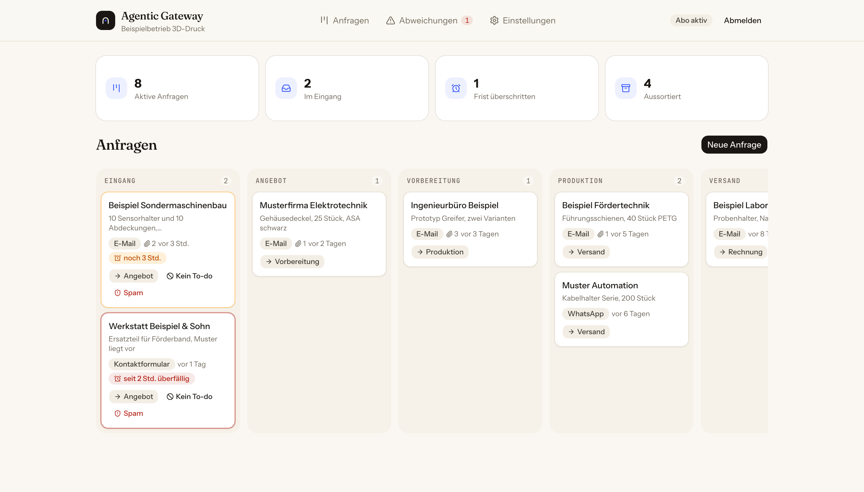Select Kein To-do on Beispiel Sondermaschinenbau
The height and width of the screenshot is (492, 864).
190,276
